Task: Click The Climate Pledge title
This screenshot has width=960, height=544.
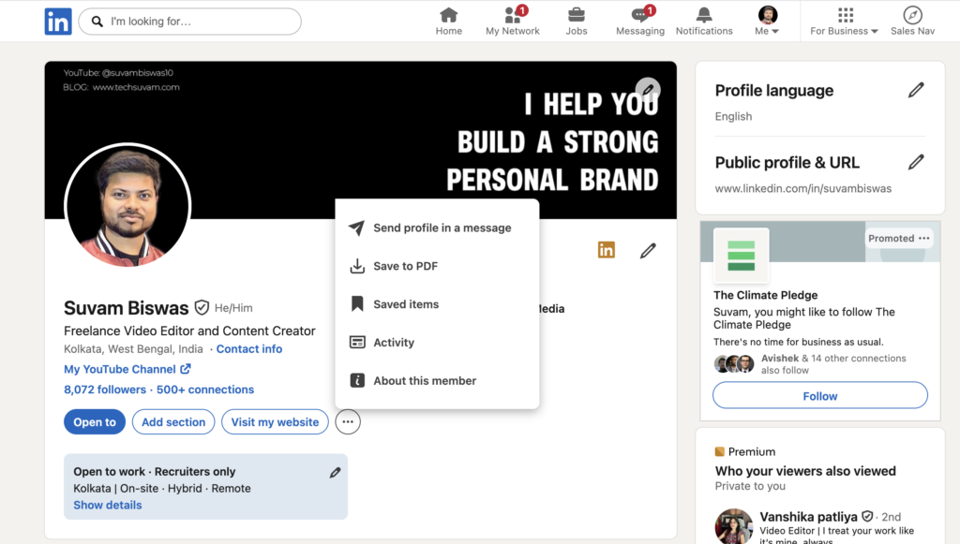Action: pos(765,295)
